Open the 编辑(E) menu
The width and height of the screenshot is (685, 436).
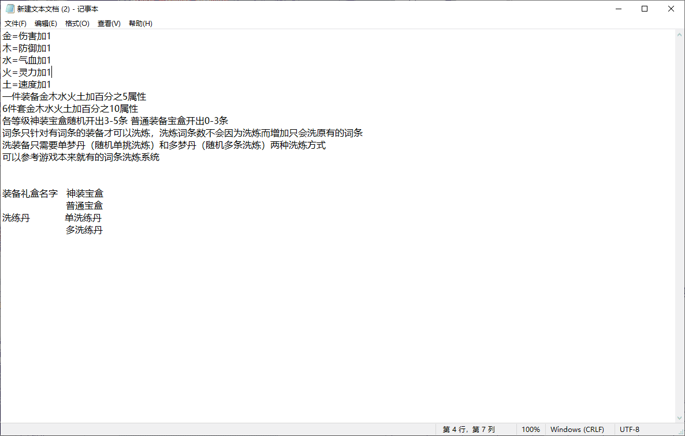pos(46,24)
